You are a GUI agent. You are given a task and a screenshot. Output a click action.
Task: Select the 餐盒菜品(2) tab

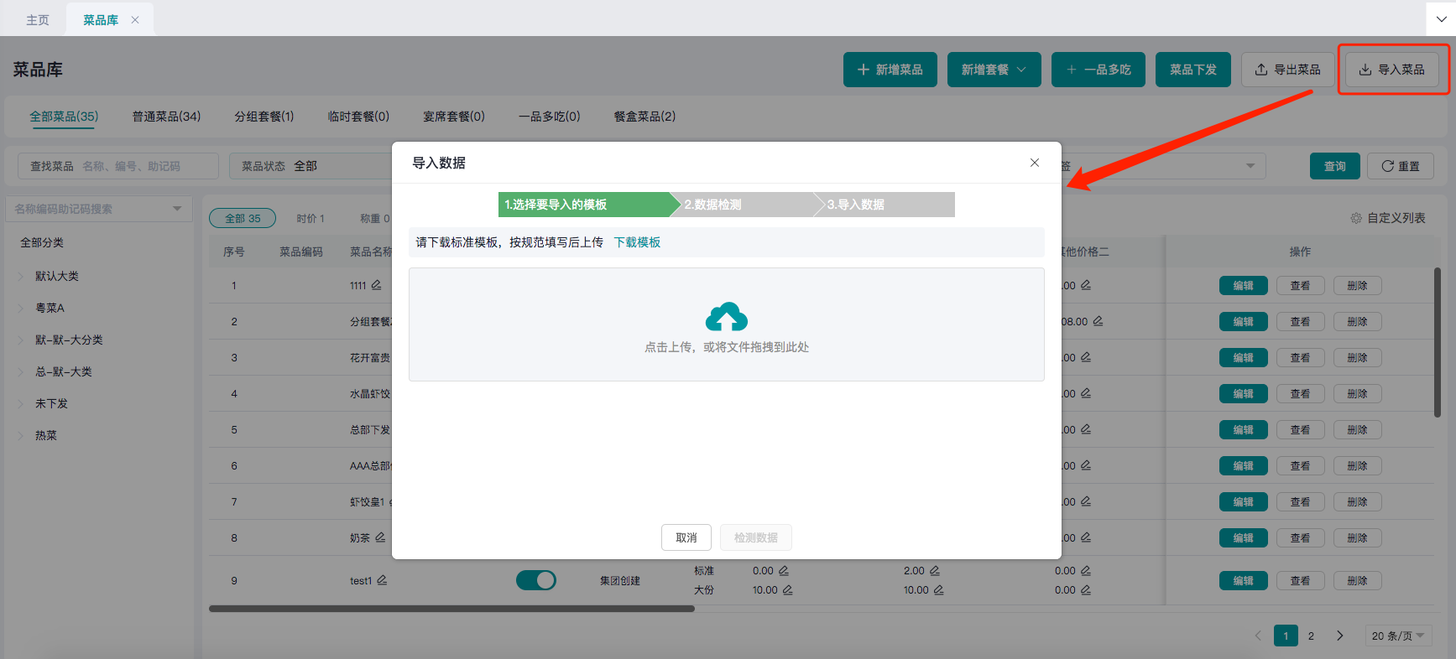645,117
